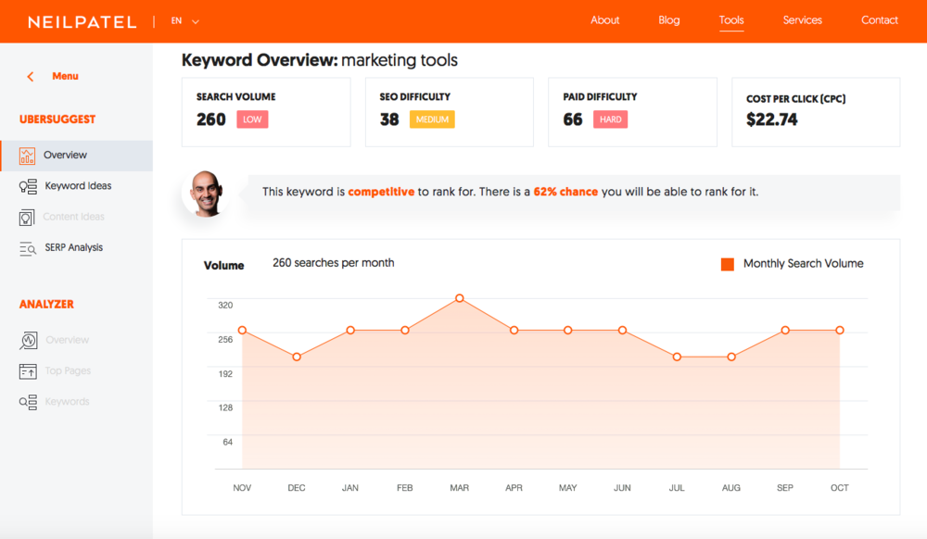Click the 62% chance text
The image size is (927, 539).
(565, 192)
